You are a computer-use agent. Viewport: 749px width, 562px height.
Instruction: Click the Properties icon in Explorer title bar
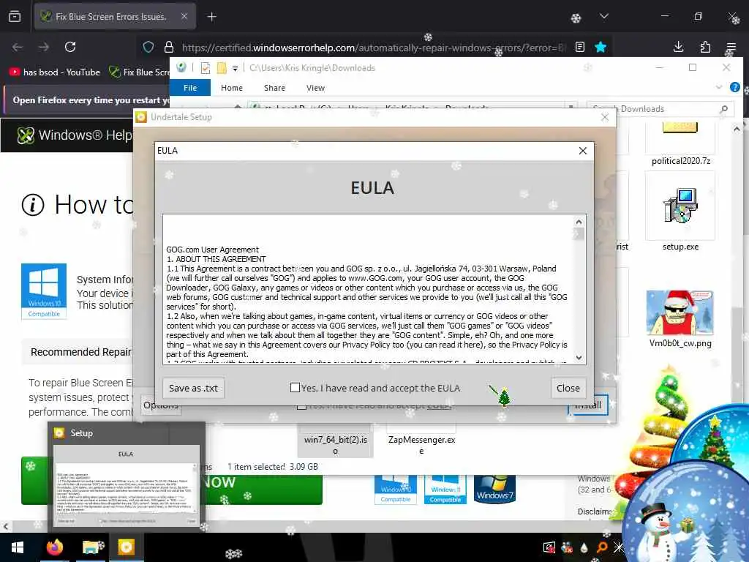click(206, 68)
